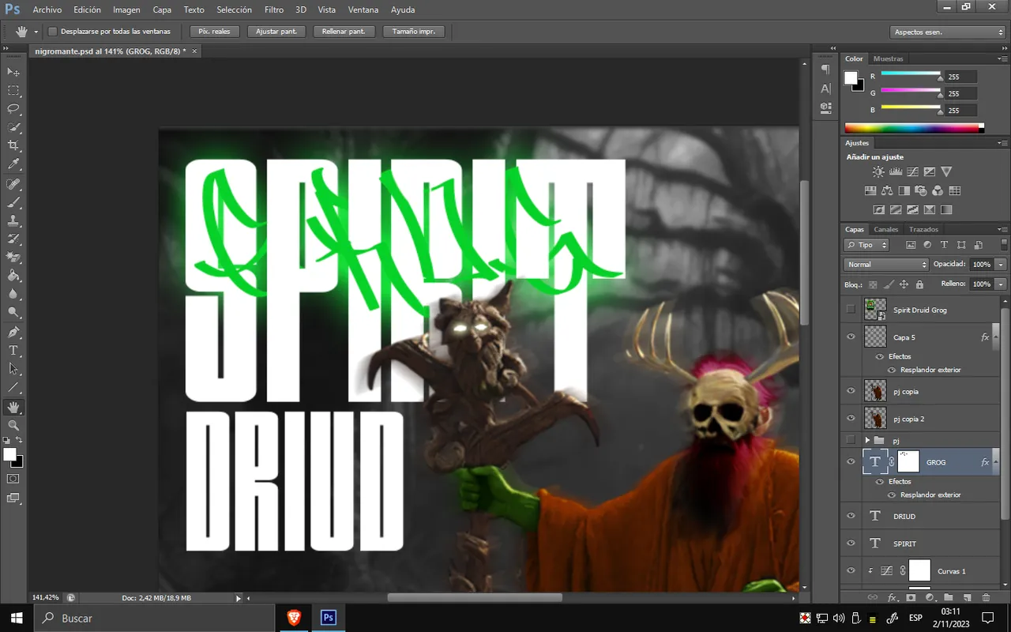
Task: Open the Filtro menu
Action: click(274, 9)
